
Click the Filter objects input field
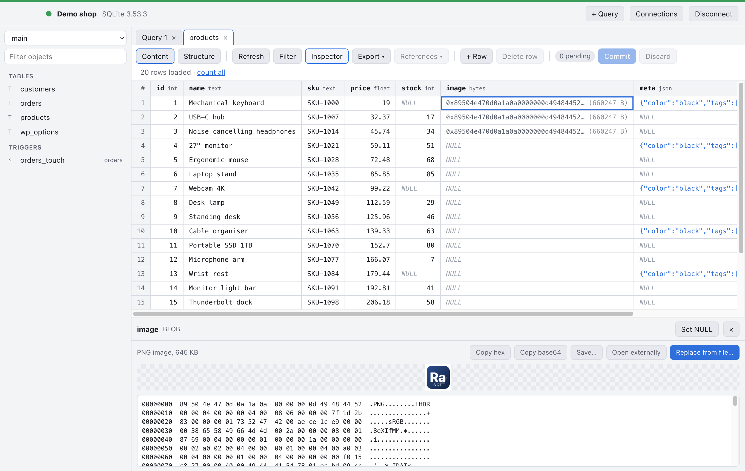tap(65, 57)
